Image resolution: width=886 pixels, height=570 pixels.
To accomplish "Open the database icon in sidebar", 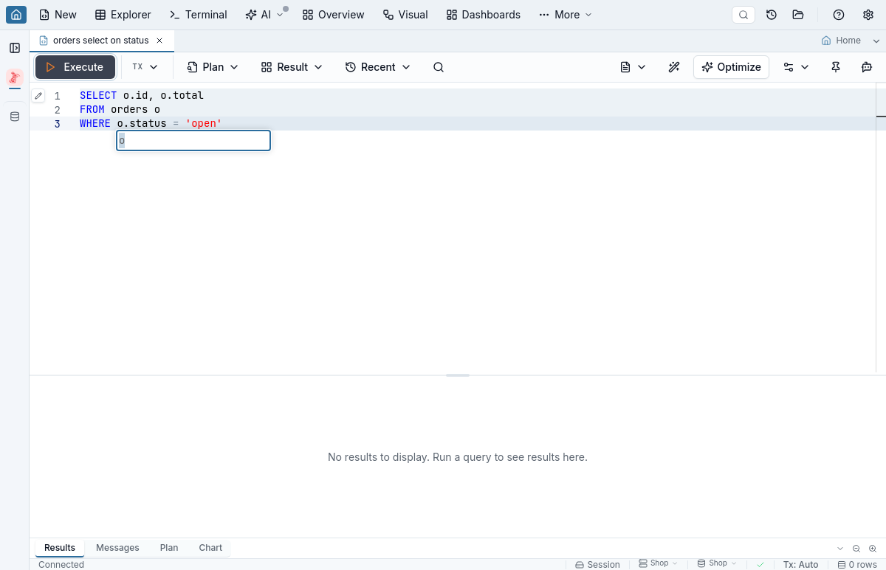I will (15, 117).
